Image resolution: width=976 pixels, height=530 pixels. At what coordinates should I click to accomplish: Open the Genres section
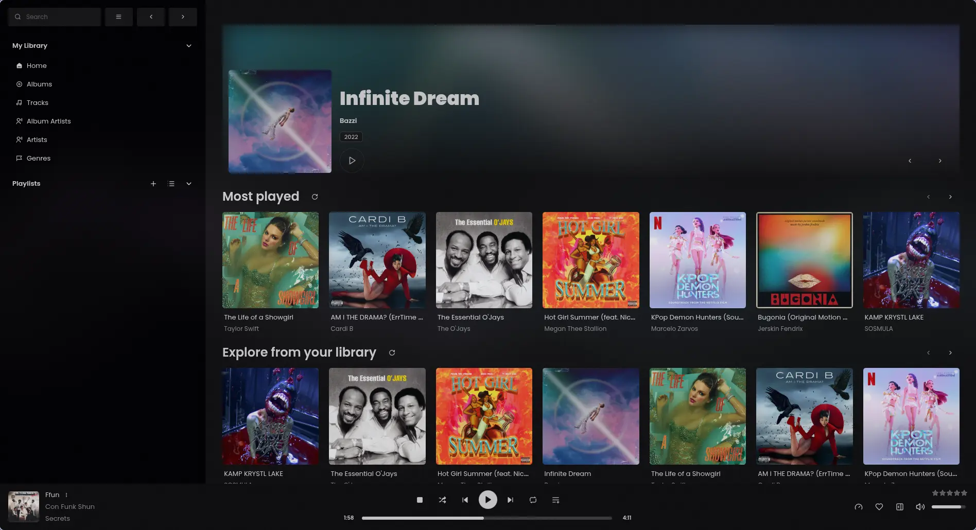(38, 158)
